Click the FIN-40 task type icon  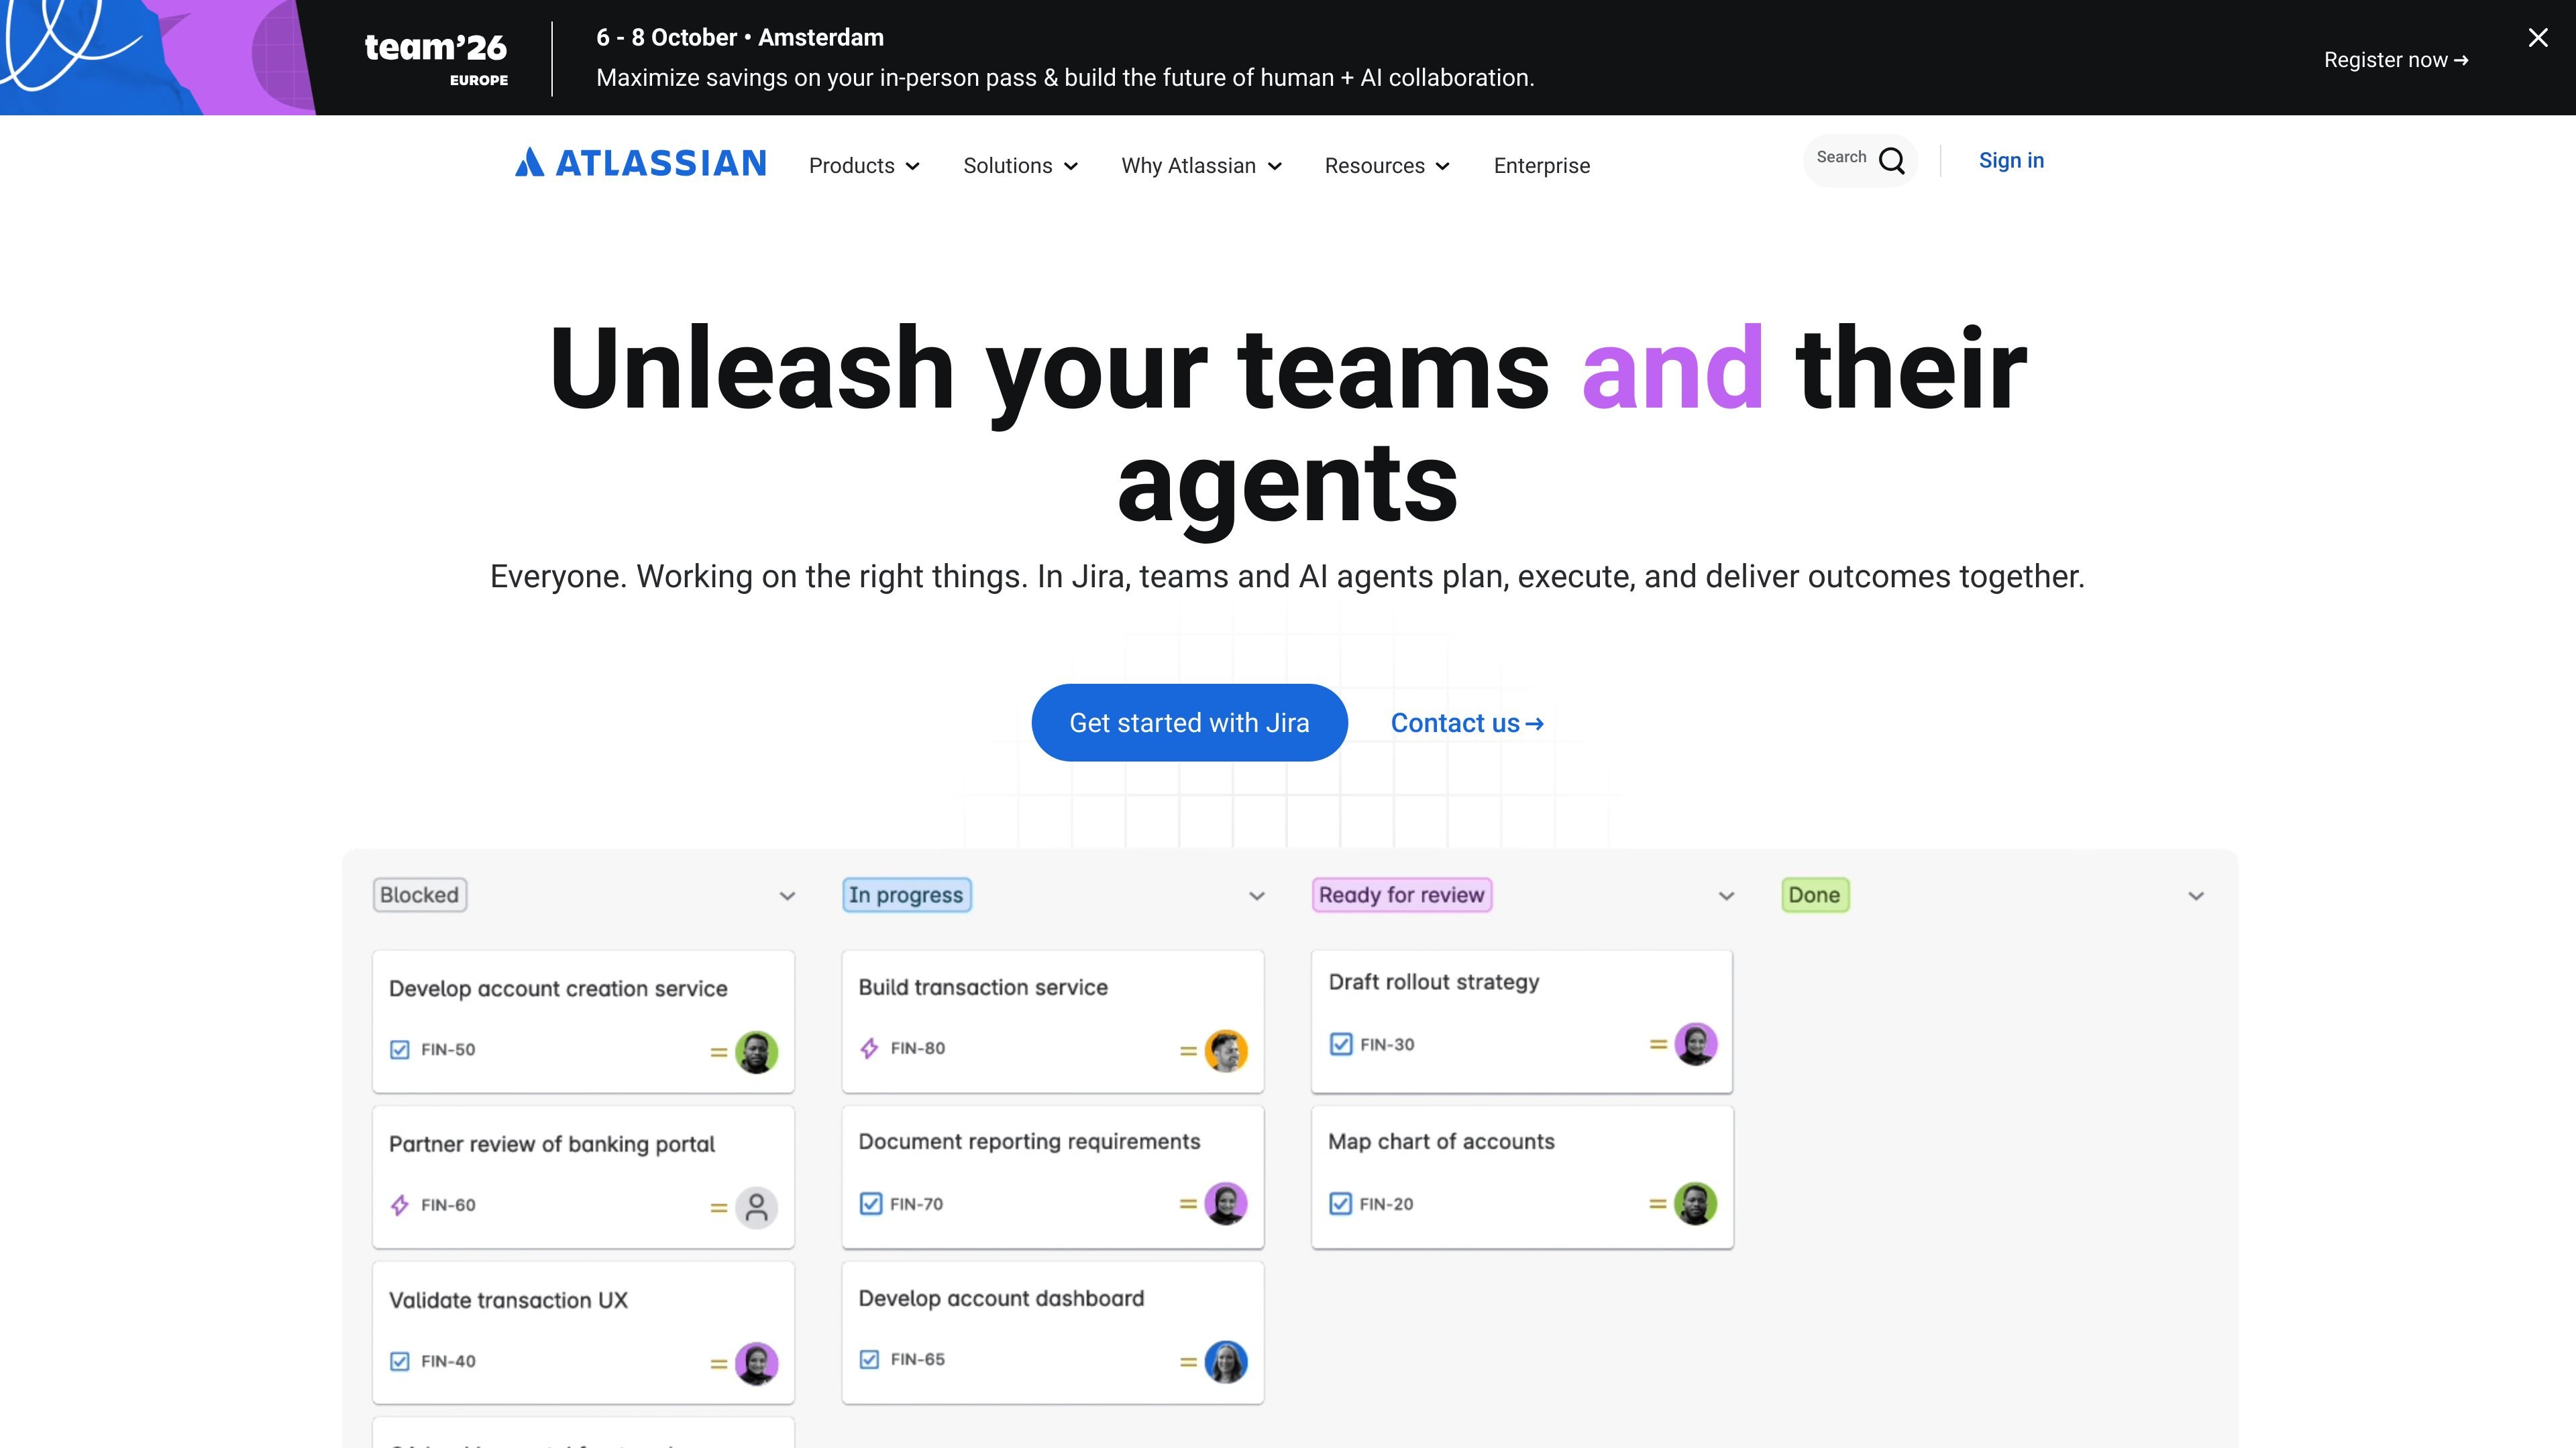click(x=400, y=1361)
